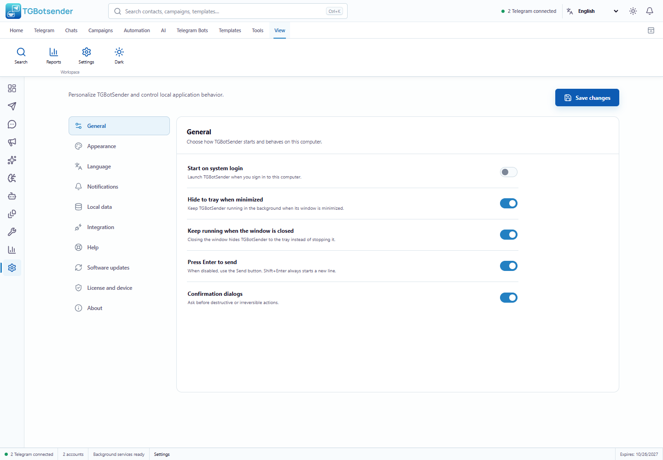Open Software updates section
The height and width of the screenshot is (460, 663).
pyautogui.click(x=119, y=268)
